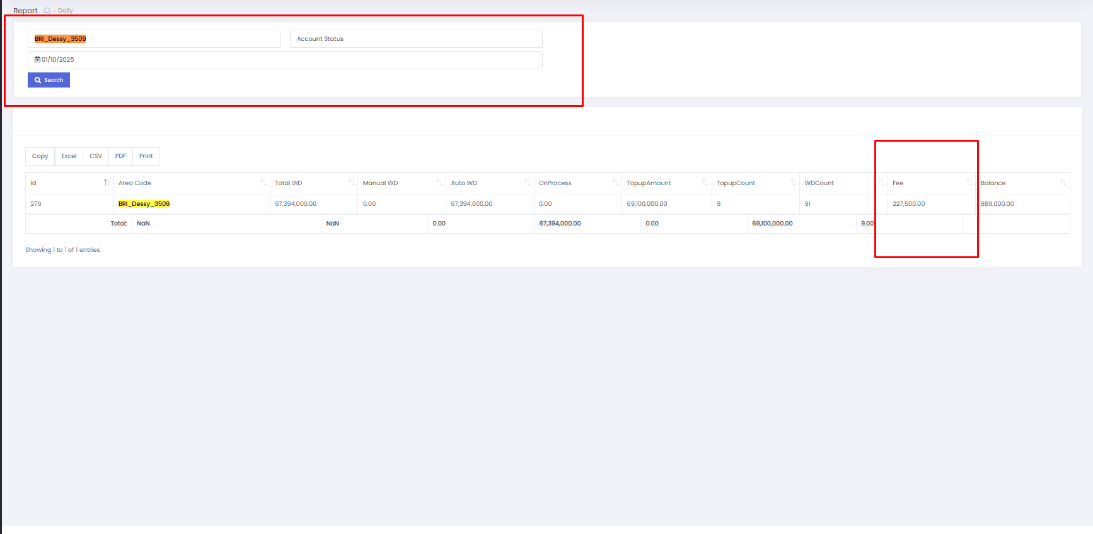This screenshot has width=1093, height=534.
Task: Click the calendar icon in date field
Action: (37, 59)
